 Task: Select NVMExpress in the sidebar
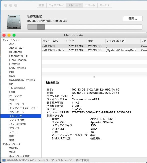coord(18,68)
